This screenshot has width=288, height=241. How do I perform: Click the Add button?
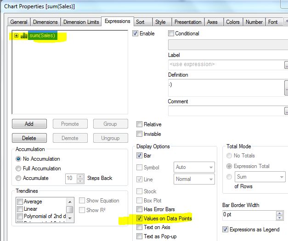point(29,123)
